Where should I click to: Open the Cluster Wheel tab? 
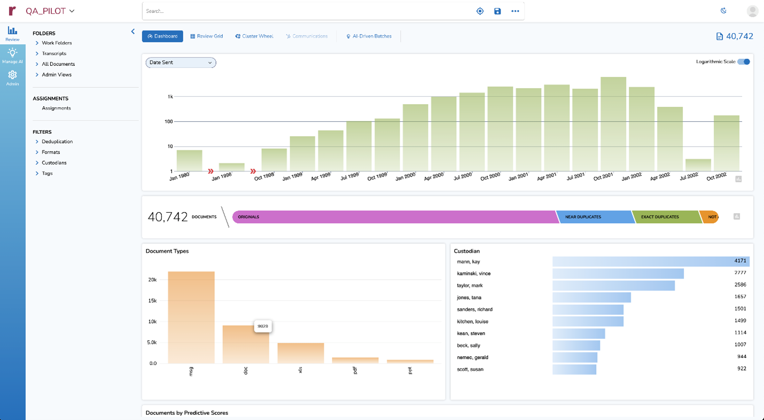coord(254,36)
